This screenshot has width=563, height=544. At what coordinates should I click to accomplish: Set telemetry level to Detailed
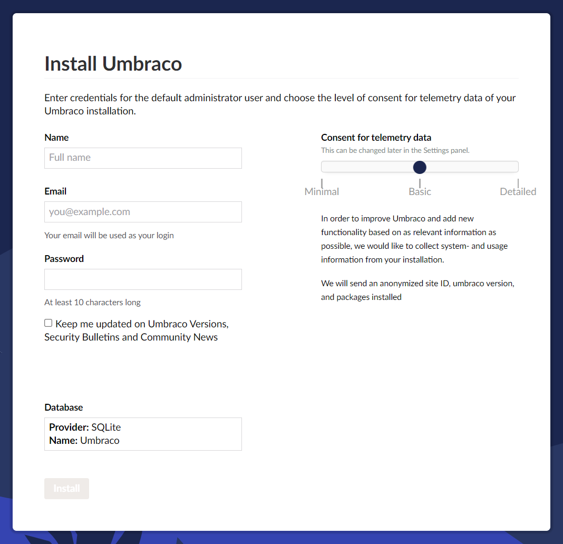[518, 191]
